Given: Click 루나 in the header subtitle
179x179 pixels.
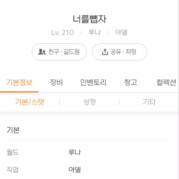Looking at the screenshot, I should tap(95, 33).
